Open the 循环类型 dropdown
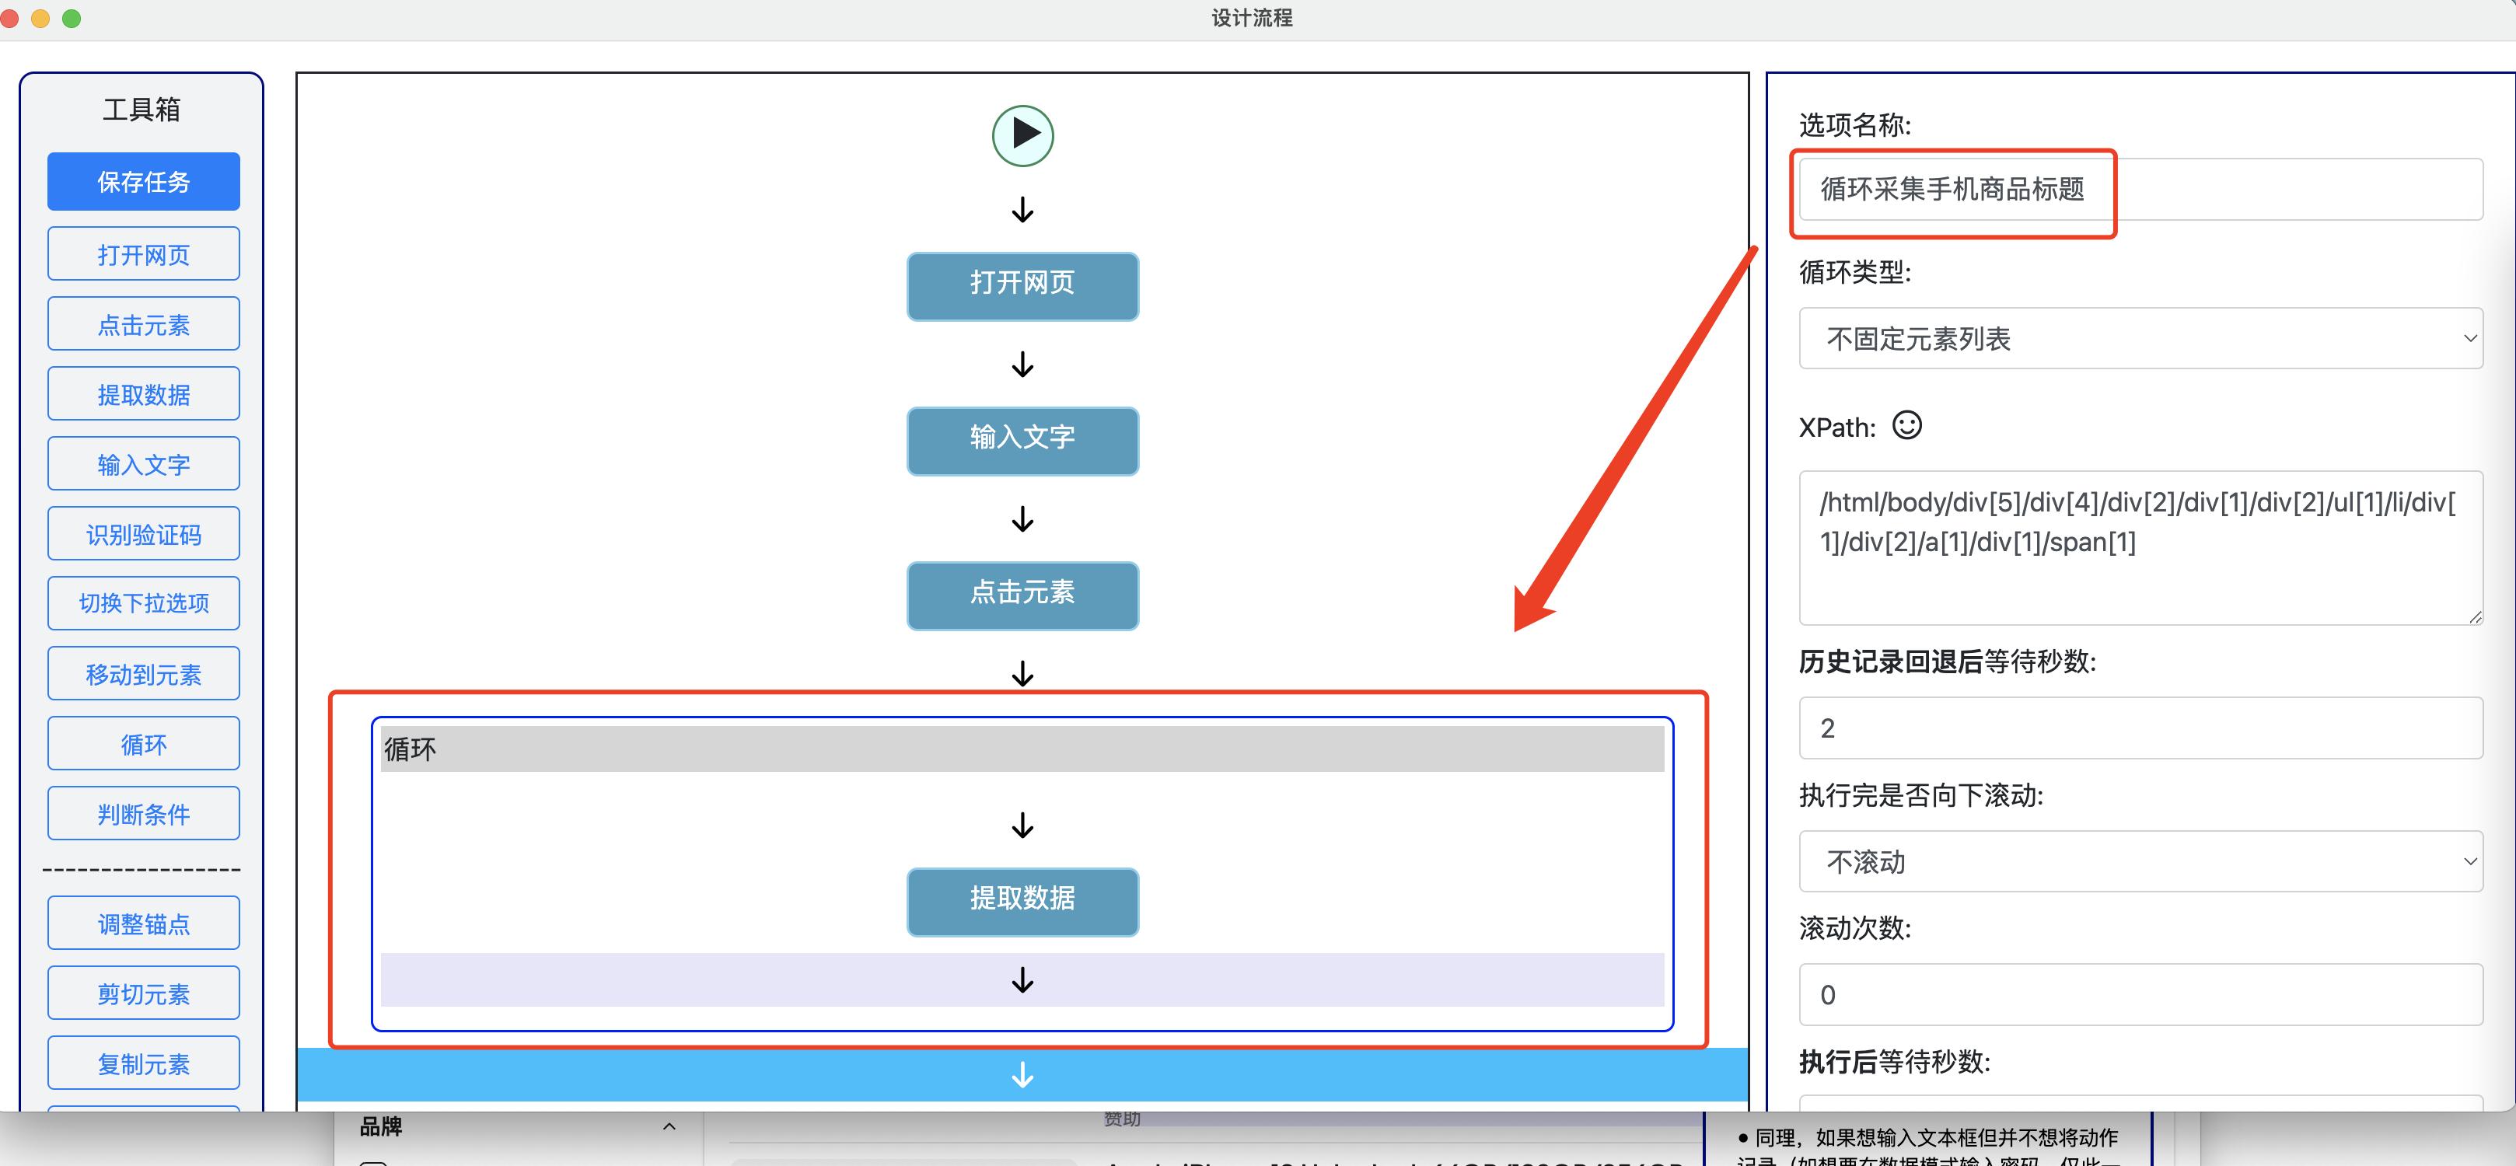The width and height of the screenshot is (2516, 1166). (2141, 339)
